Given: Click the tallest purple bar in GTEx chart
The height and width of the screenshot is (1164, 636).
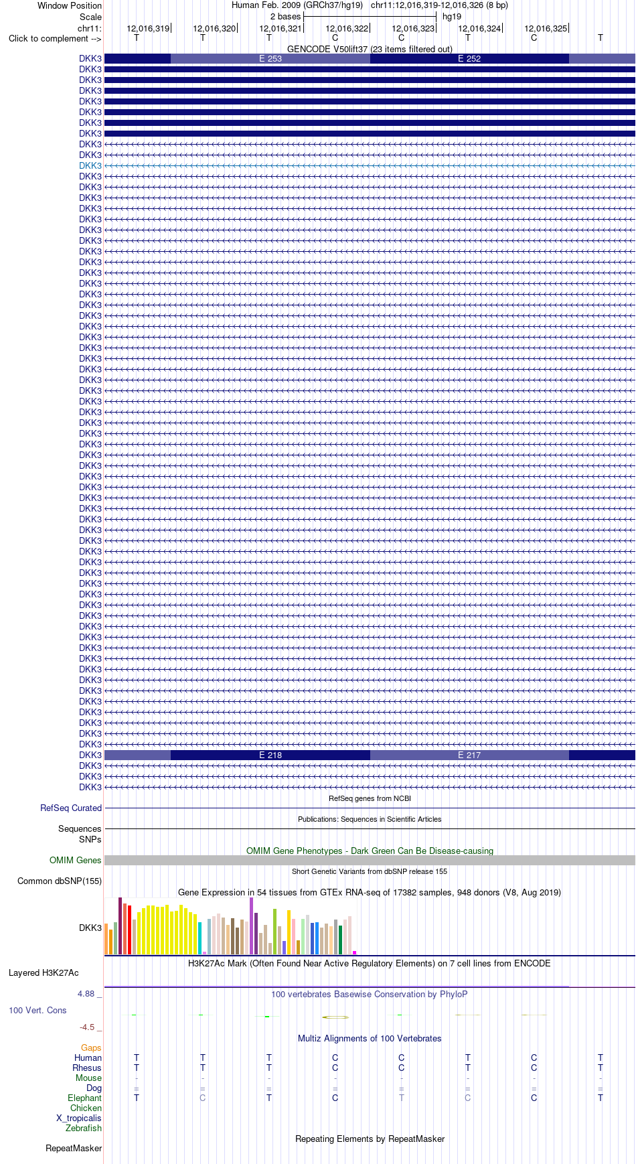Looking at the screenshot, I should 252,926.
